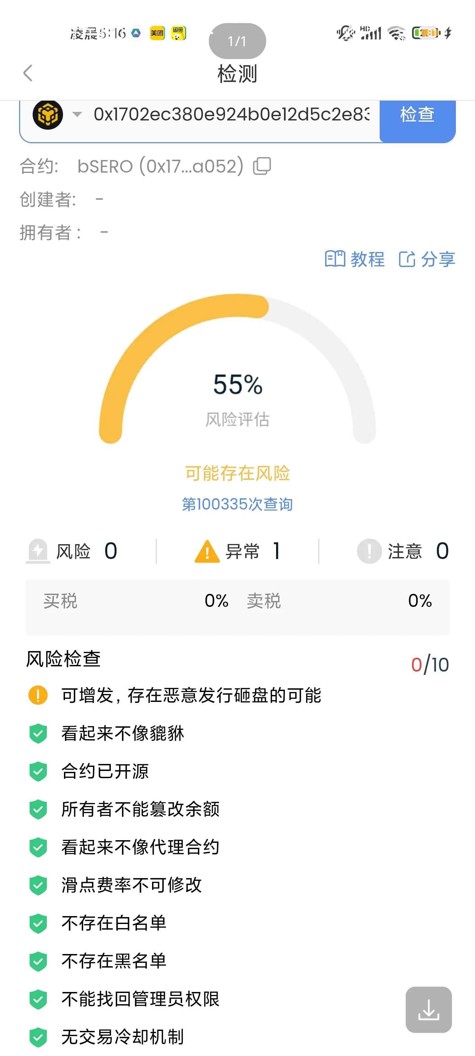Viewport: 475px width, 1056px height.
Task: Open the 看起来不像貔貅 check item
Action: click(122, 733)
